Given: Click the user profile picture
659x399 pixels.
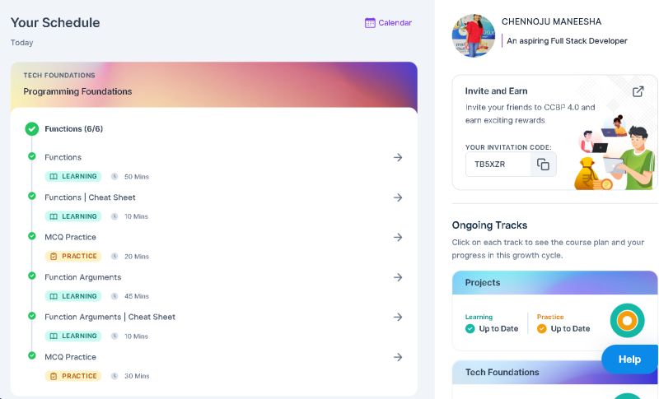Looking at the screenshot, I should [473, 35].
